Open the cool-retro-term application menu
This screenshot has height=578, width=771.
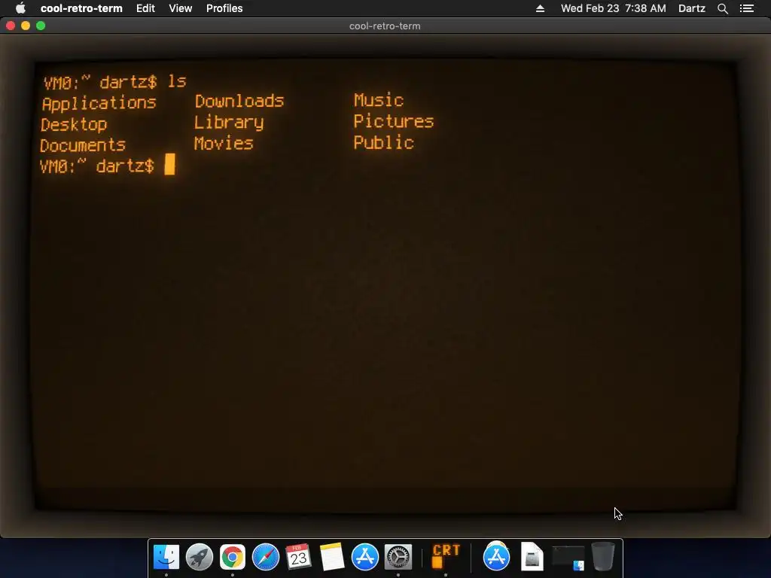(x=81, y=8)
